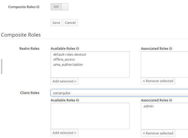Click inside empty realm Associated Roles list
This screenshot has height=138, width=188.
coord(164,64)
